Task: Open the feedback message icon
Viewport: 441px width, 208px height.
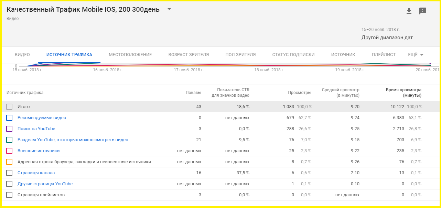Action: coord(423,11)
